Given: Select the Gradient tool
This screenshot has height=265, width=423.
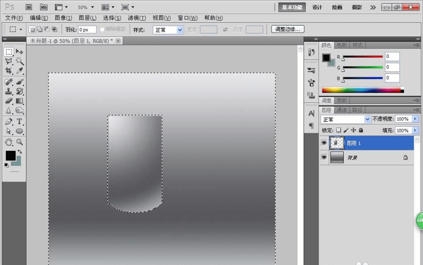Looking at the screenshot, I should 19,101.
